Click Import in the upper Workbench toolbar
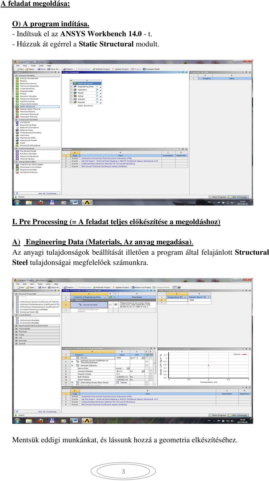Viewport: 269px width, 481px height. 69,69
